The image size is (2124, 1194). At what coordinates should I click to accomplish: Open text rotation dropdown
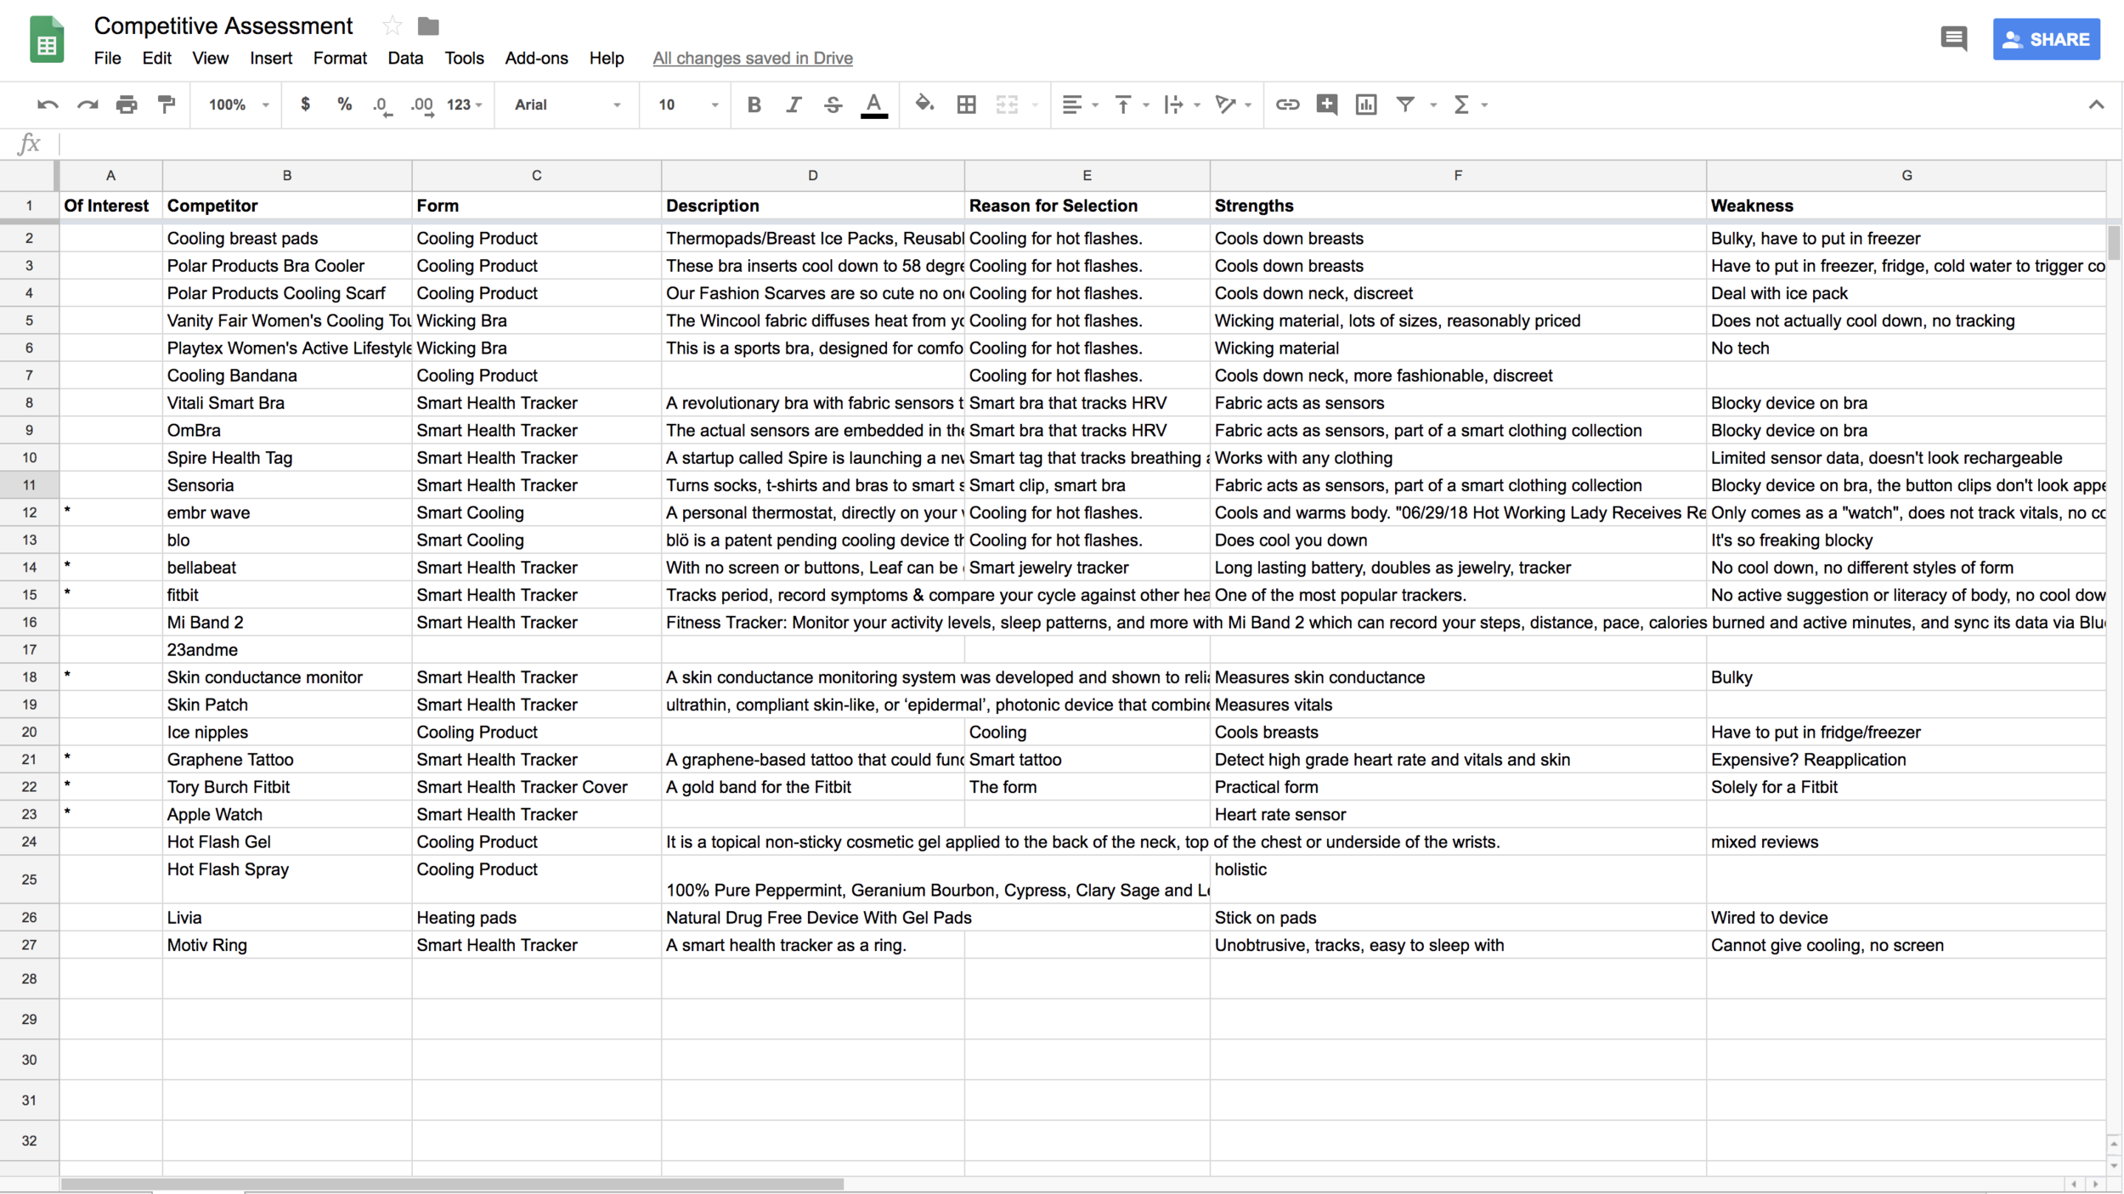click(x=1233, y=105)
